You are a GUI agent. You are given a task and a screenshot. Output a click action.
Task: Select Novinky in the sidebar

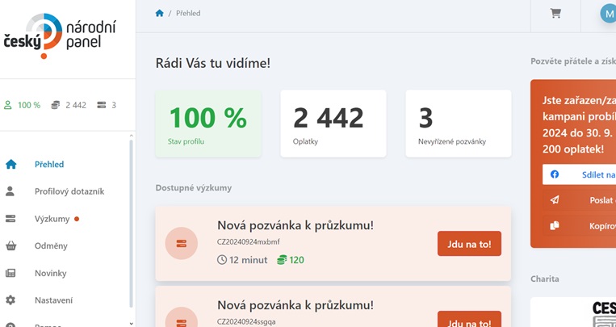[x=50, y=273]
